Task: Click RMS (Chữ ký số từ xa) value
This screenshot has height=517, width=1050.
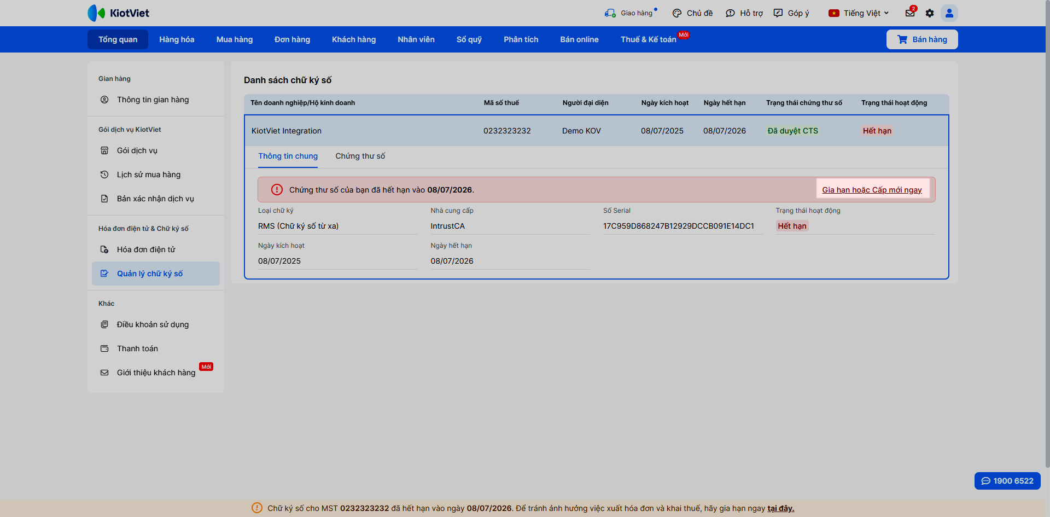Action: [x=299, y=226]
